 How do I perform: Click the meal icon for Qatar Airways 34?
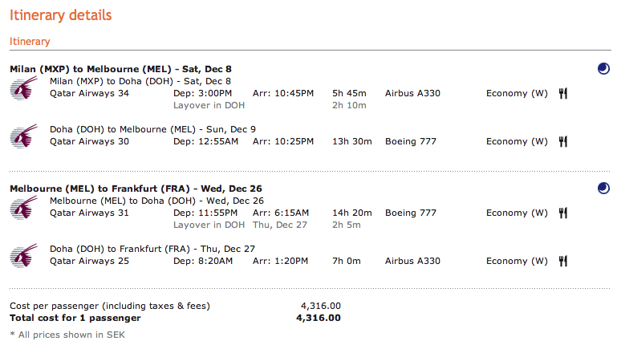point(563,94)
